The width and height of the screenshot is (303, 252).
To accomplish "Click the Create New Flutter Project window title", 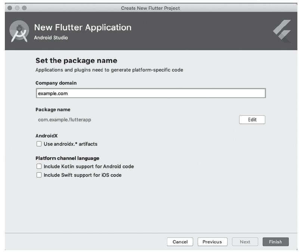I will point(150,8).
